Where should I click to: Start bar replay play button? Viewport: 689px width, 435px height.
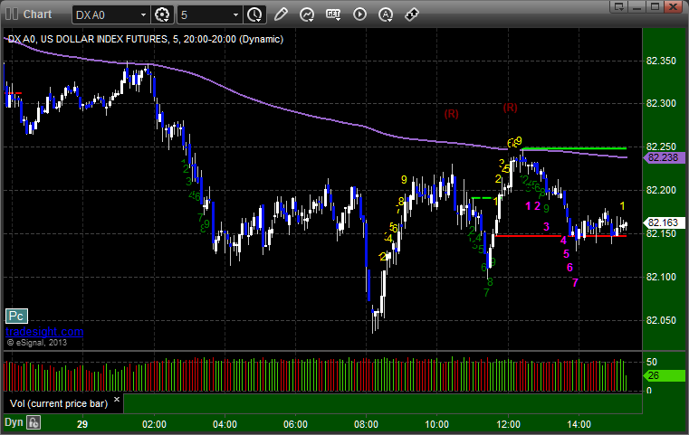click(359, 14)
